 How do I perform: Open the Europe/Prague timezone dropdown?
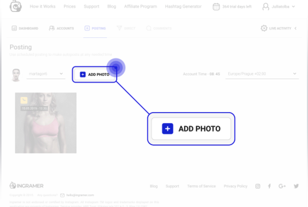coord(262,74)
